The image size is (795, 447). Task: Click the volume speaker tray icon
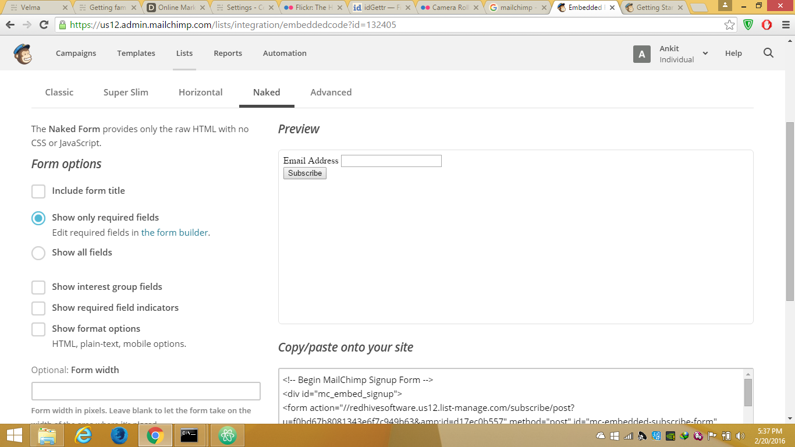pos(740,436)
